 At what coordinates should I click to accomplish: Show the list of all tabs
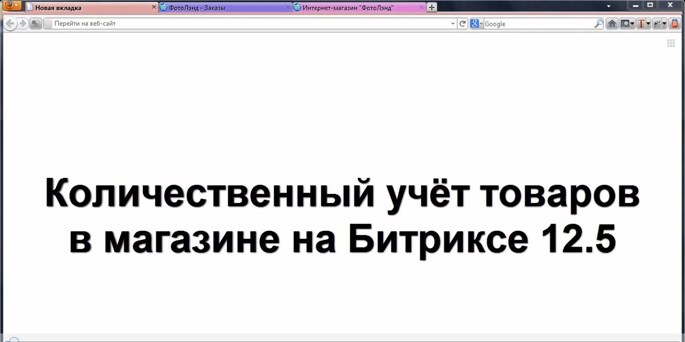tap(609, 6)
